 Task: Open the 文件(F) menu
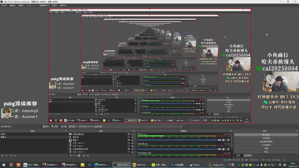[4, 6]
